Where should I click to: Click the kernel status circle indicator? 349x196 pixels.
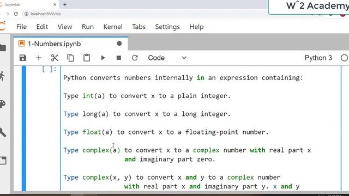click(344, 58)
